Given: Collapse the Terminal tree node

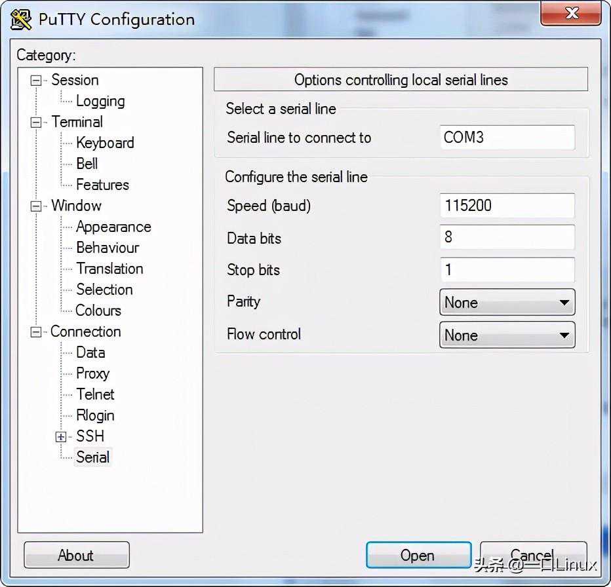Looking at the screenshot, I should click(x=37, y=123).
